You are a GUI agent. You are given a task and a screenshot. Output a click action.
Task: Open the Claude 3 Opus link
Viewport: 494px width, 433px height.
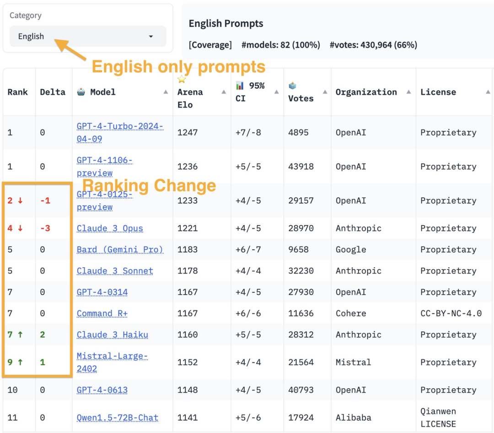[x=110, y=228]
